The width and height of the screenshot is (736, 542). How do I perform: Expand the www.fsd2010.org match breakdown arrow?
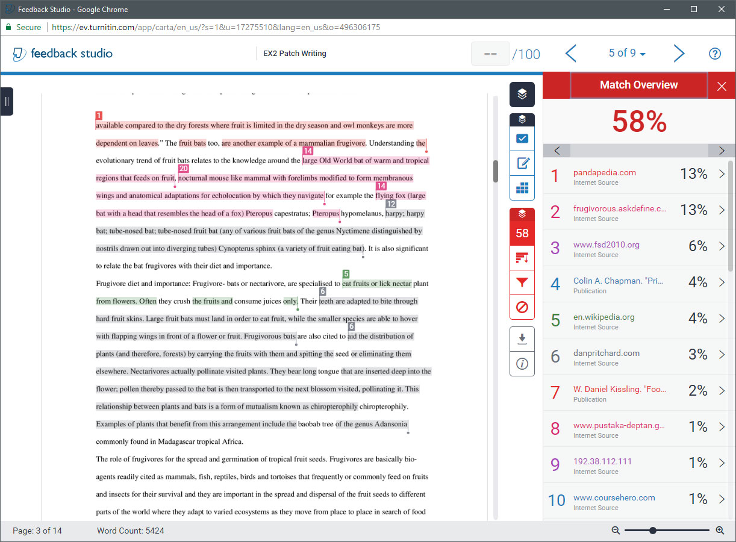pyautogui.click(x=722, y=246)
